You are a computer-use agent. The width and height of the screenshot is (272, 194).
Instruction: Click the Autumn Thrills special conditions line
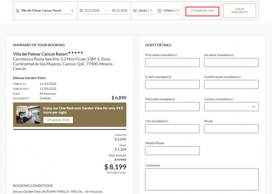(58, 192)
